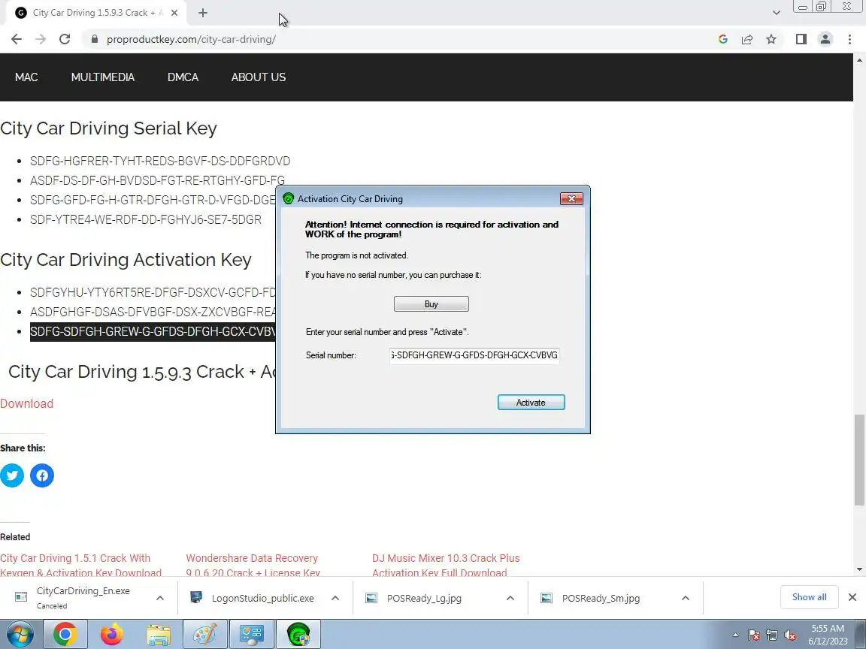
Task: Open DJ Music Mixer 10.3 Crack link
Action: [446, 565]
